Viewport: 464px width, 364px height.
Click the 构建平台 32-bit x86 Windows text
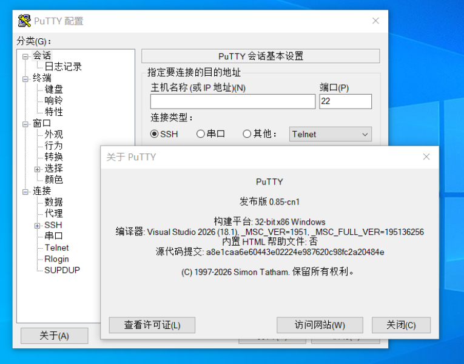269,221
